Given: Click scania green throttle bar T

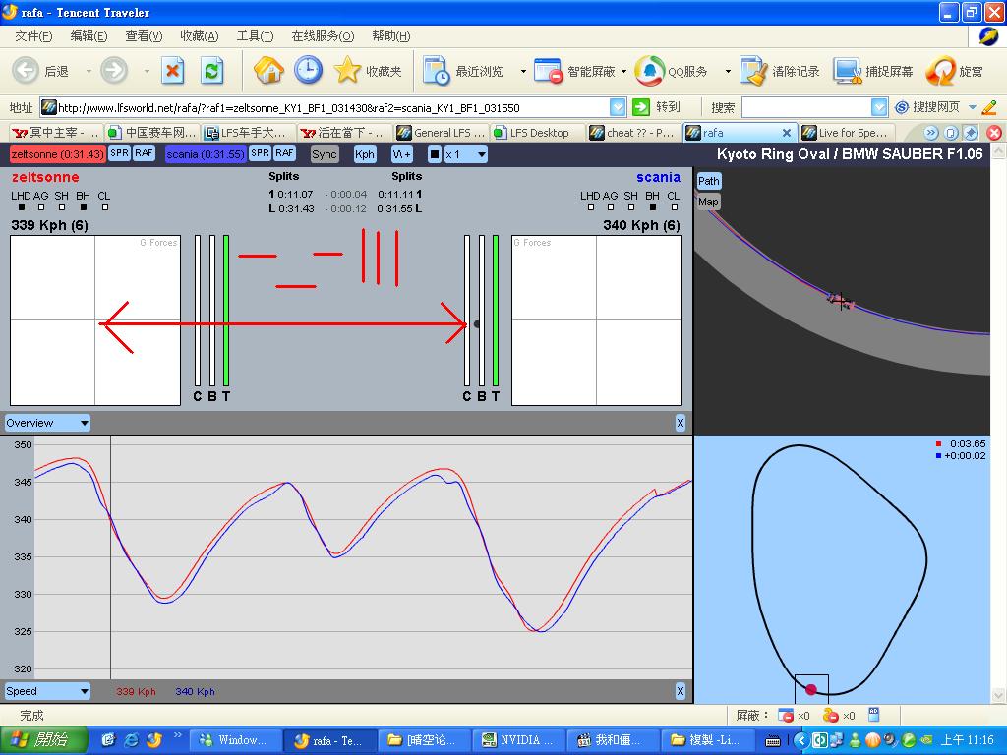Looking at the screenshot, I should click(x=496, y=311).
